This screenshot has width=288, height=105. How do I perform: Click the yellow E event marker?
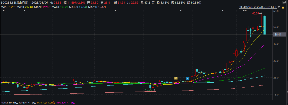[x=176, y=78]
